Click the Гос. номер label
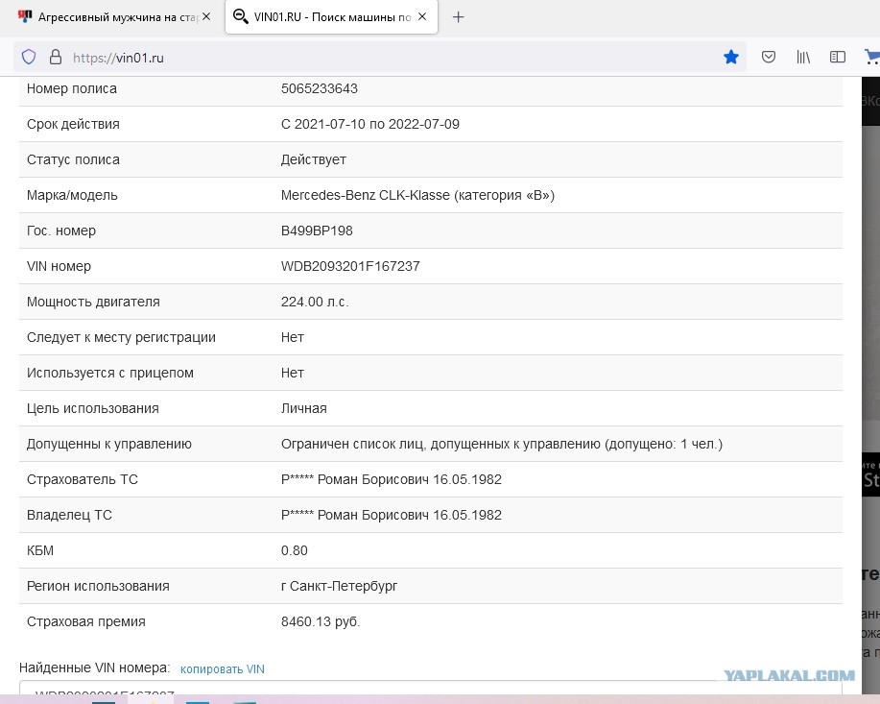 [x=61, y=231]
